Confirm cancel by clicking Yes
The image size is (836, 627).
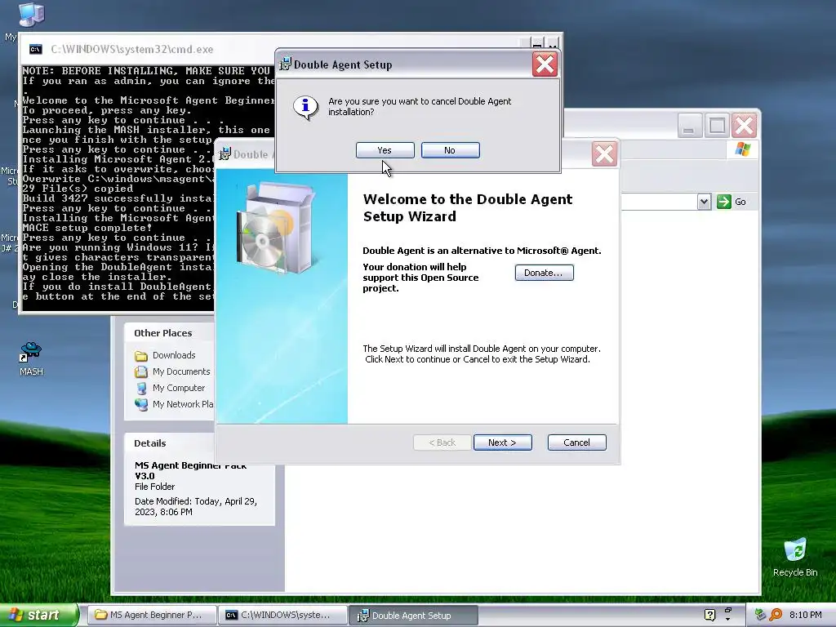tap(385, 150)
